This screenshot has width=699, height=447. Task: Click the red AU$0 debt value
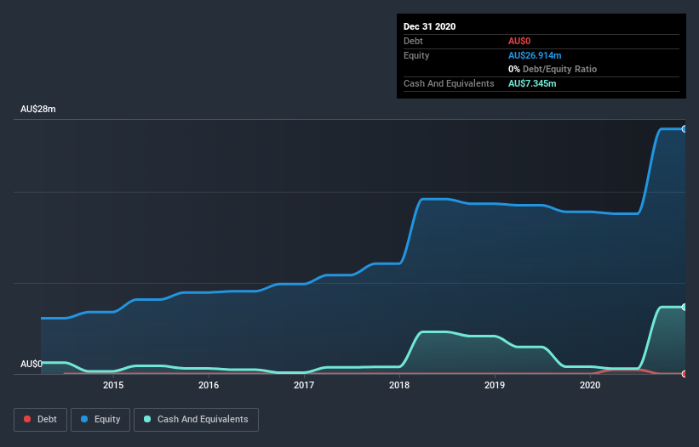[519, 42]
